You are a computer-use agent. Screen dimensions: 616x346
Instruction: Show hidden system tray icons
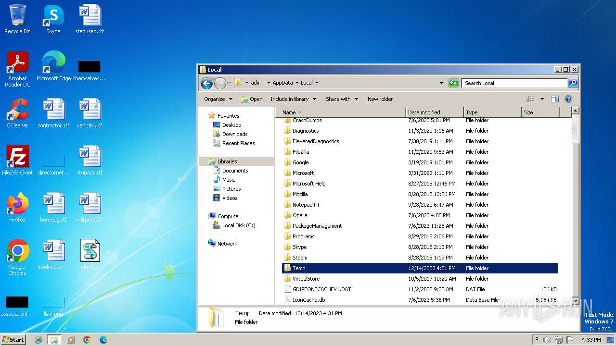(537, 340)
